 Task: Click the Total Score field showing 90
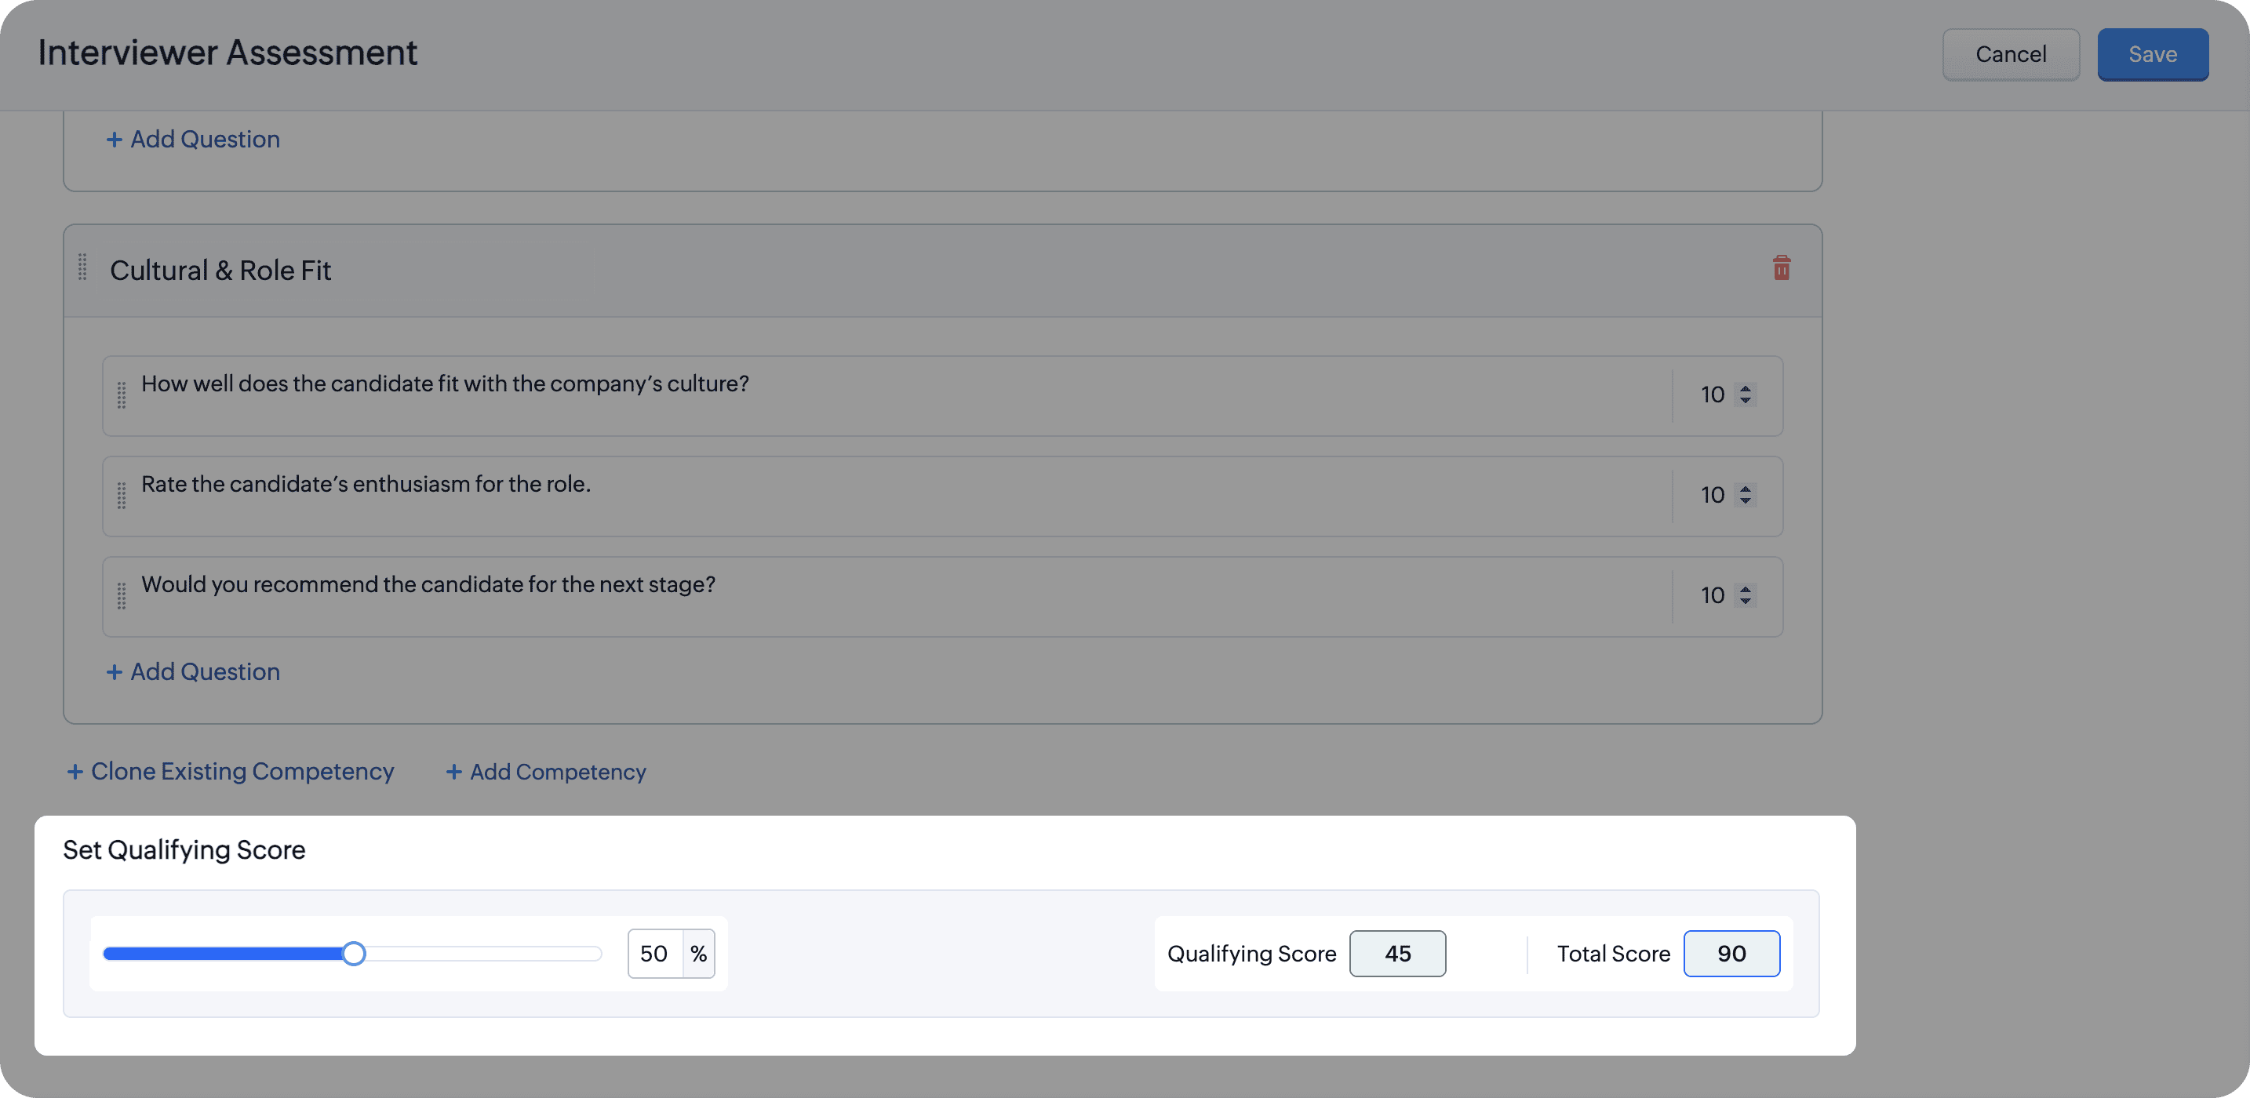point(1731,954)
